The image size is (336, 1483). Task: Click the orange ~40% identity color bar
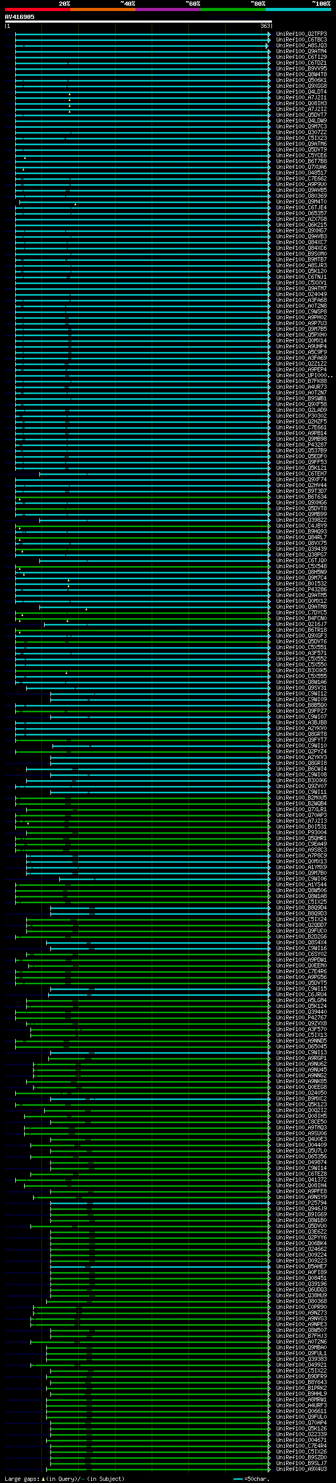[102, 9]
